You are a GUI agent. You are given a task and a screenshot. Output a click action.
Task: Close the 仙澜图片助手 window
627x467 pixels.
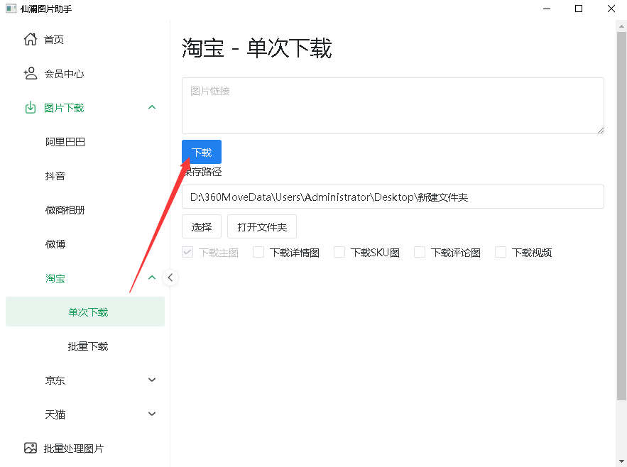coord(611,9)
